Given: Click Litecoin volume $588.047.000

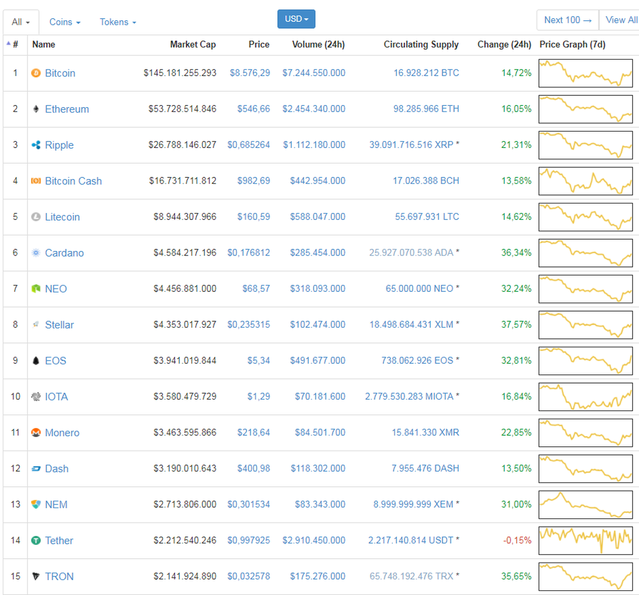Looking at the screenshot, I should (318, 217).
